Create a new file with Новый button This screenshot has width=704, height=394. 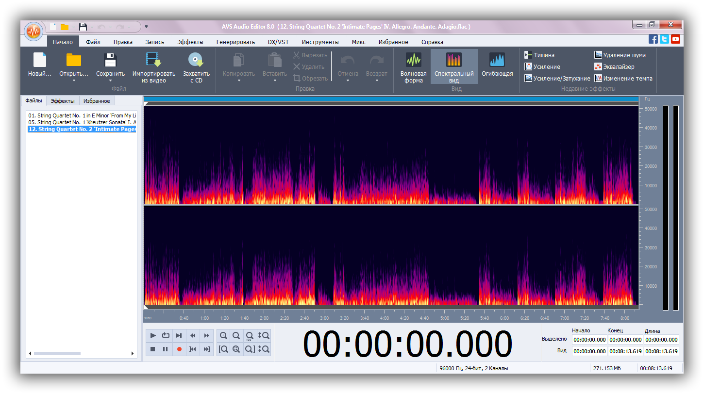[x=40, y=65]
